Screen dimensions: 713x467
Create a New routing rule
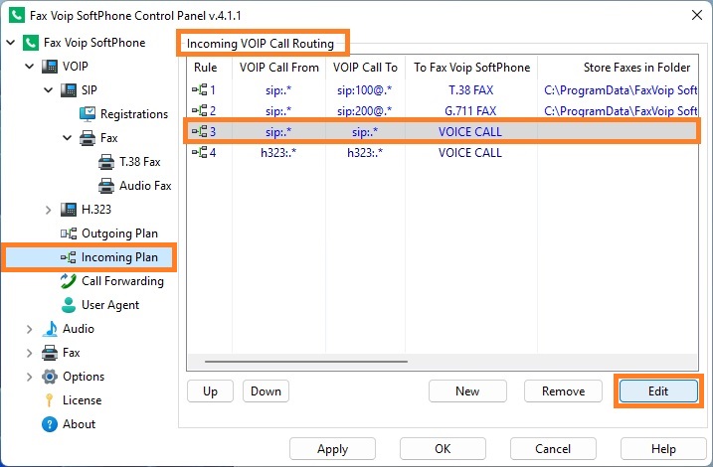[467, 391]
